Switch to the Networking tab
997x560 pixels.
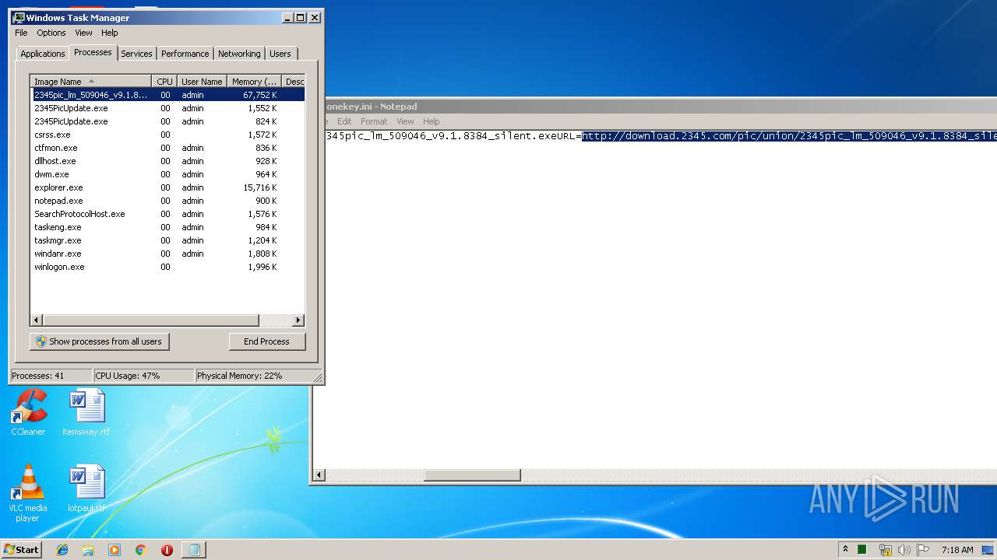point(239,54)
